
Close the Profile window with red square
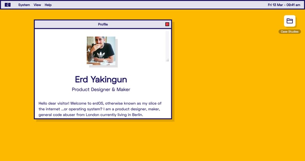(167, 24)
